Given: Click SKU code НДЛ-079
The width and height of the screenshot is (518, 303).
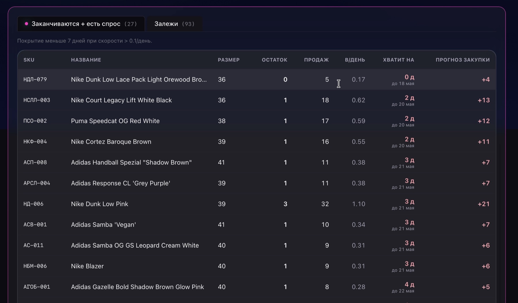Looking at the screenshot, I should [x=35, y=79].
